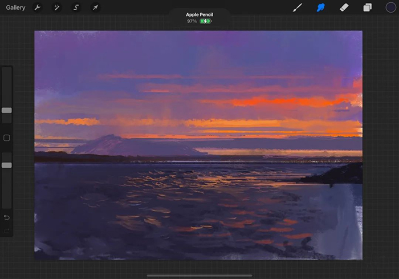399x279 pixels.
Task: Undo the last stroke using sidebar arrow
Action: (7, 217)
